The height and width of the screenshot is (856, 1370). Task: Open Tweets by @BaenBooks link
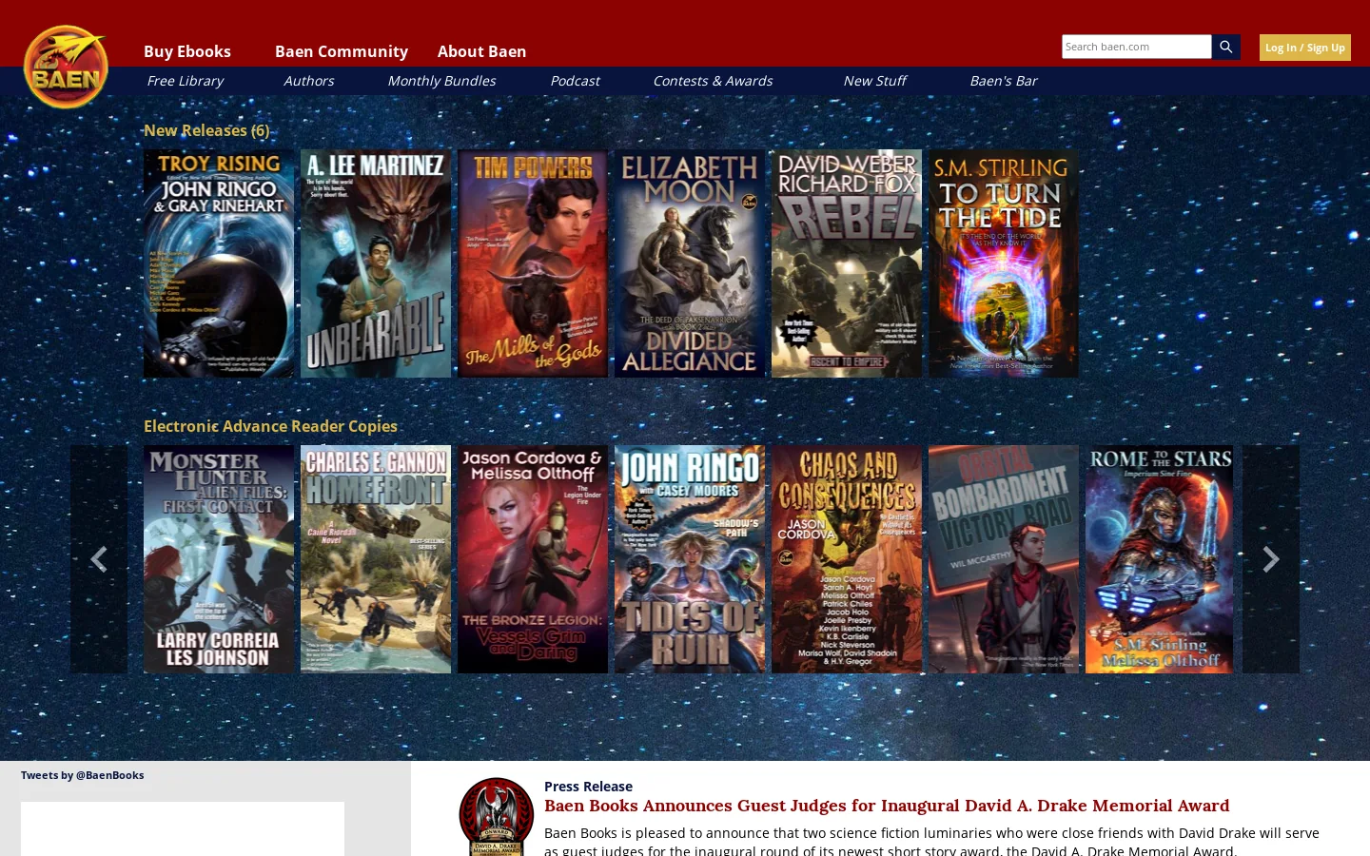(83, 775)
